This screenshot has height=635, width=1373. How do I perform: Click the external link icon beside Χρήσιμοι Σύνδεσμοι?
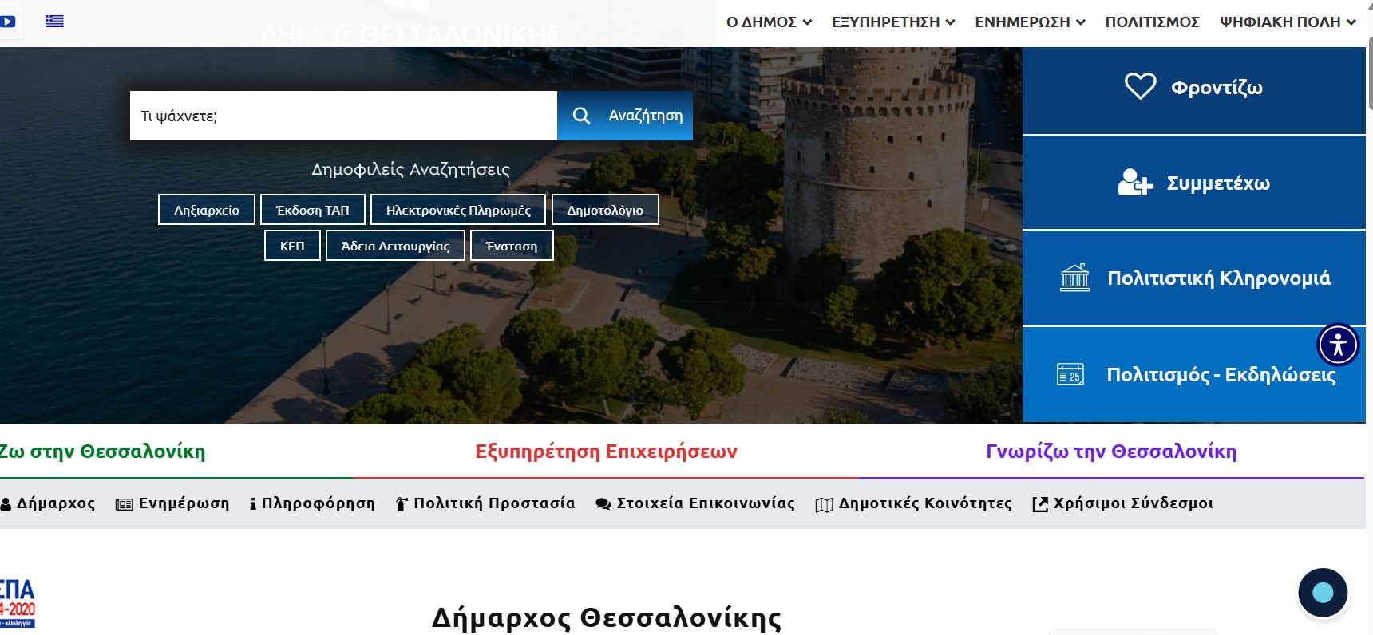(x=1039, y=504)
